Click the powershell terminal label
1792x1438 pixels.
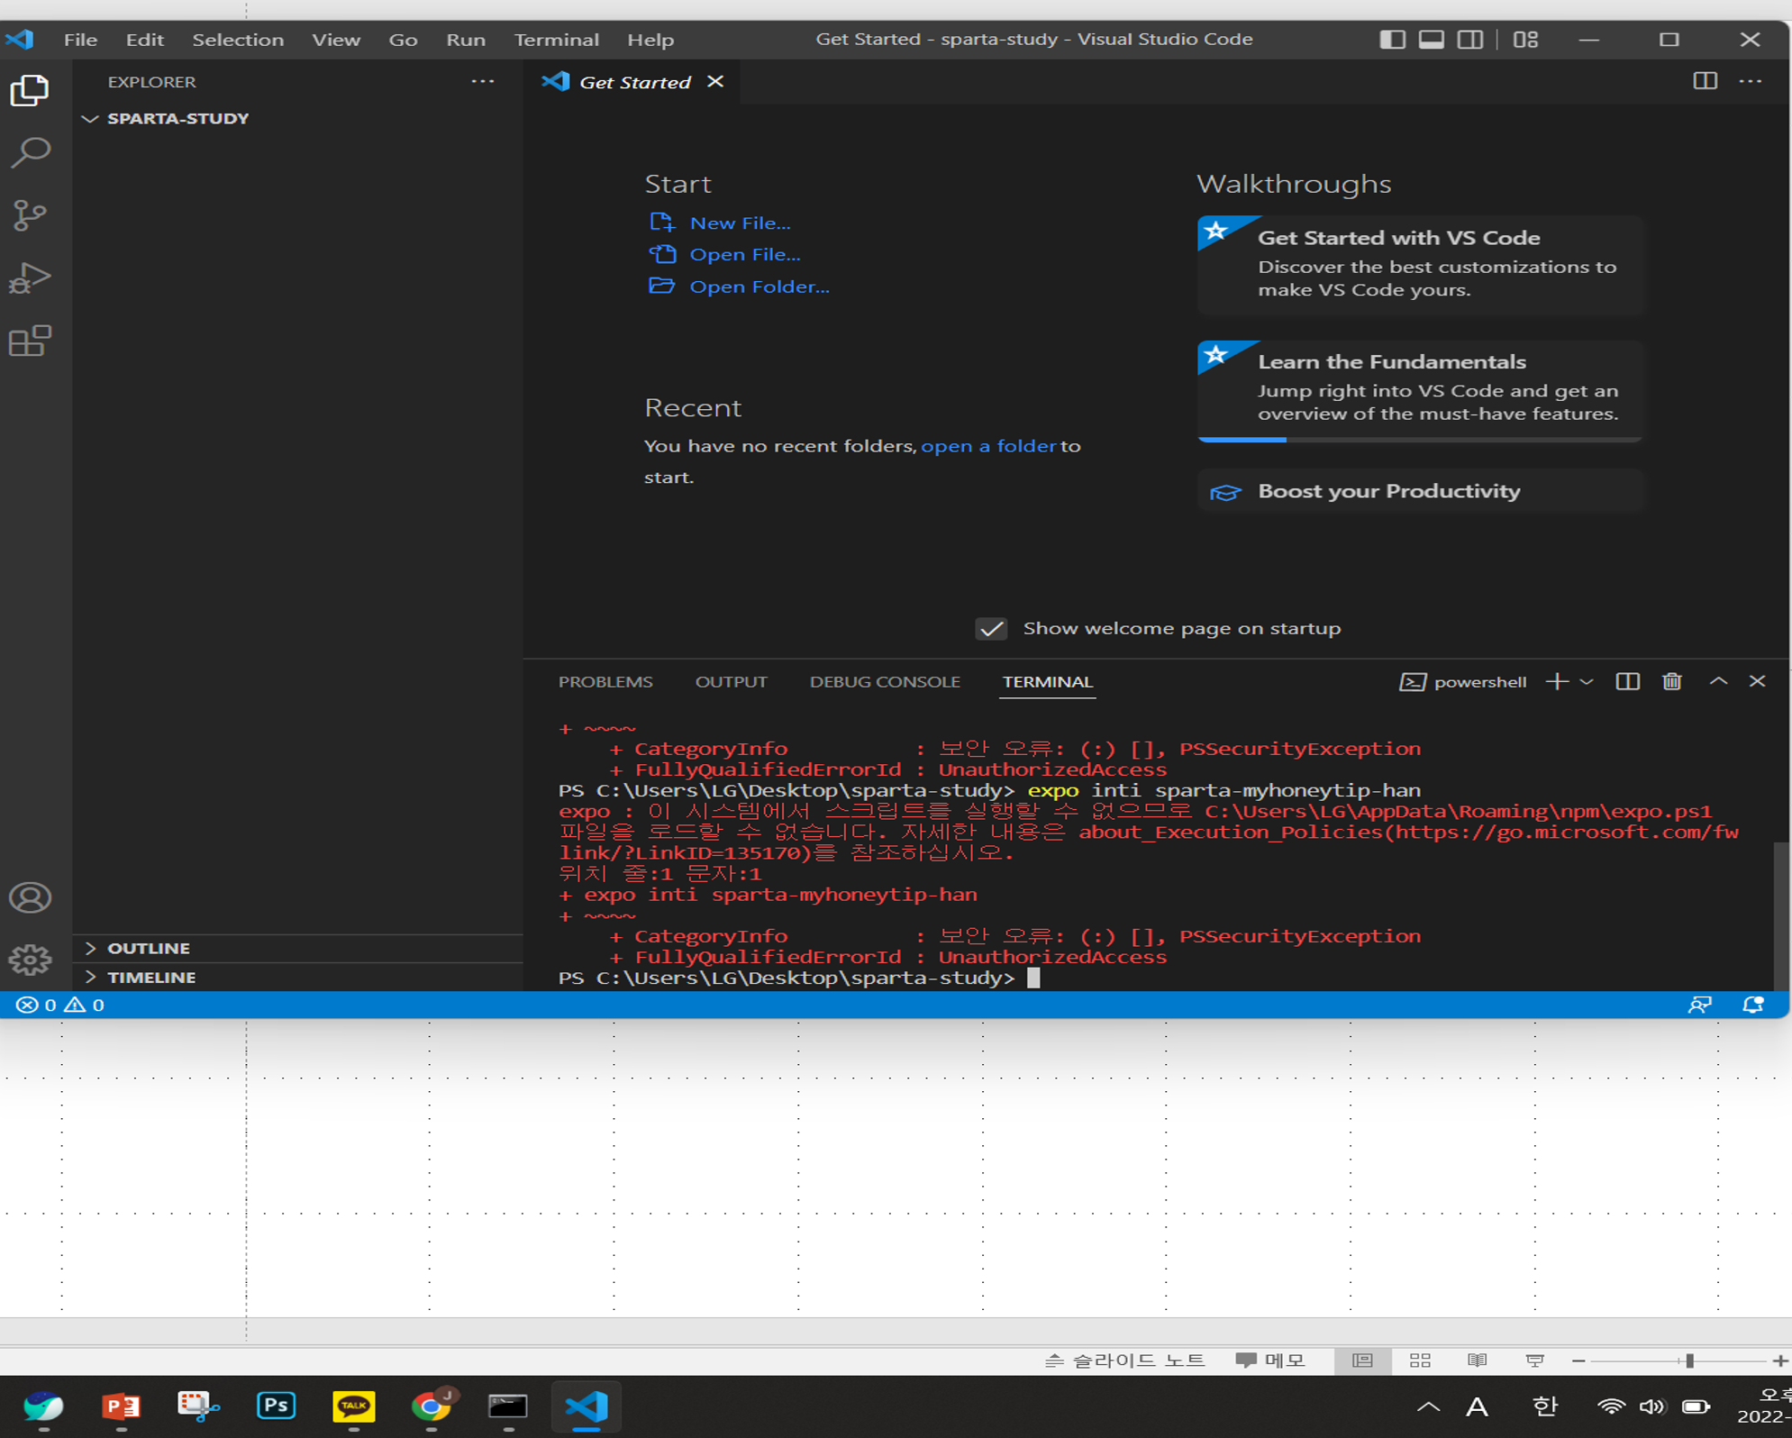point(1462,682)
